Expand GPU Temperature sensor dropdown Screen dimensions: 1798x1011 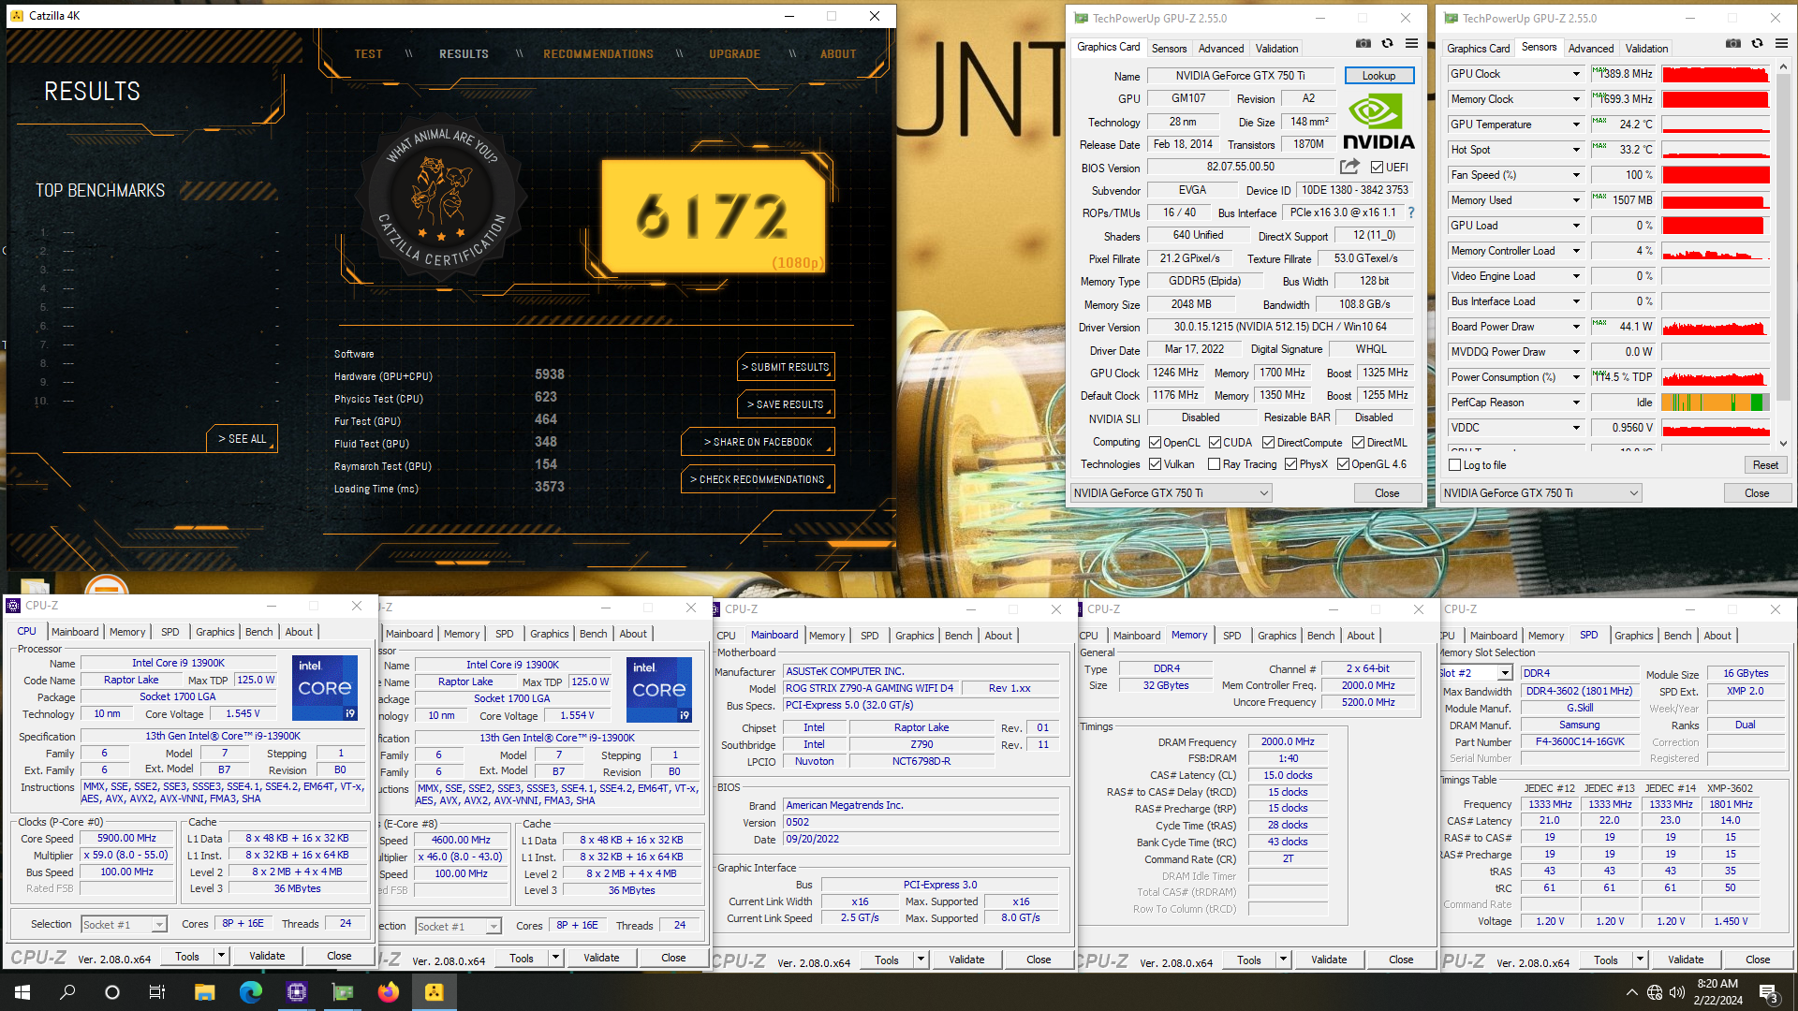[1576, 125]
